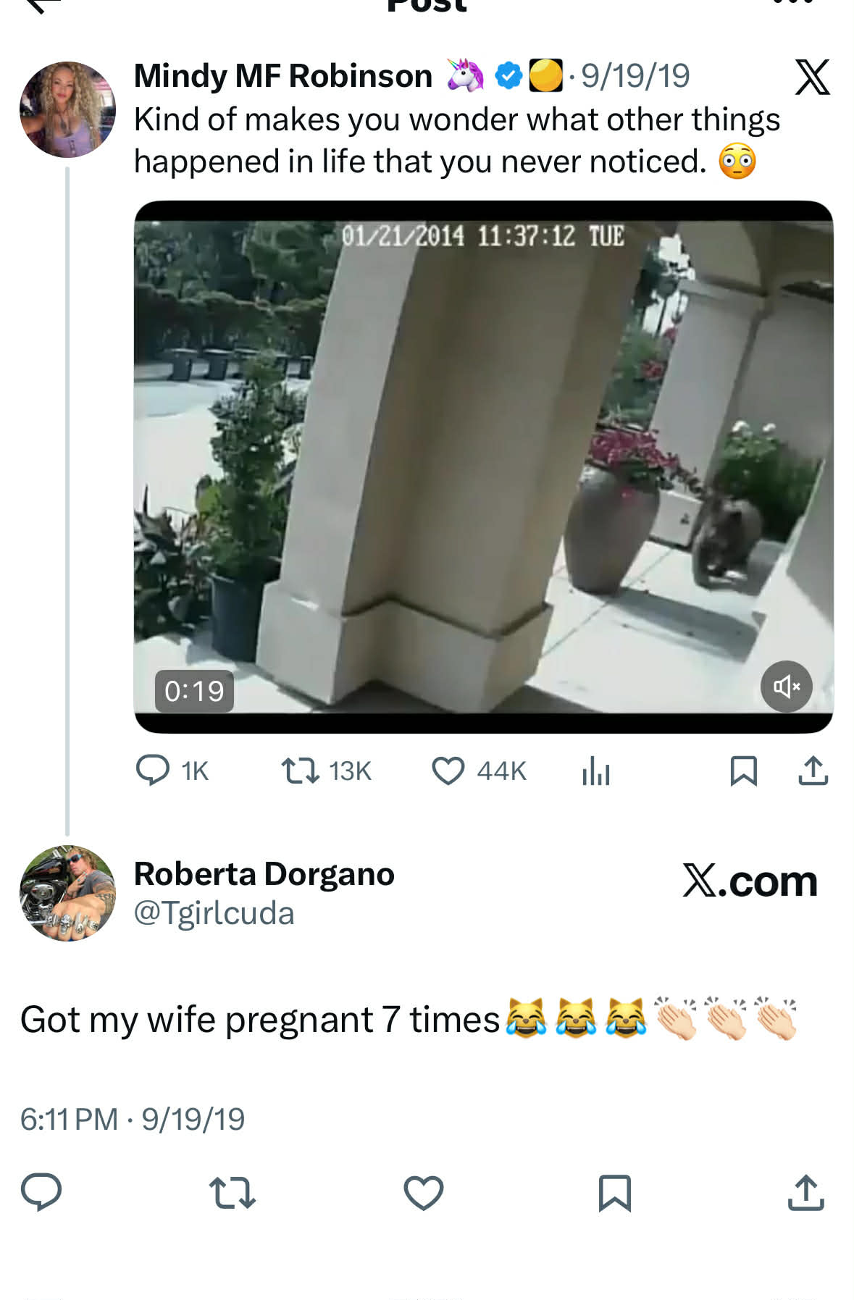854x1300 pixels.
Task: Reply to Mindy's post with 1K comments
Action: (154, 771)
